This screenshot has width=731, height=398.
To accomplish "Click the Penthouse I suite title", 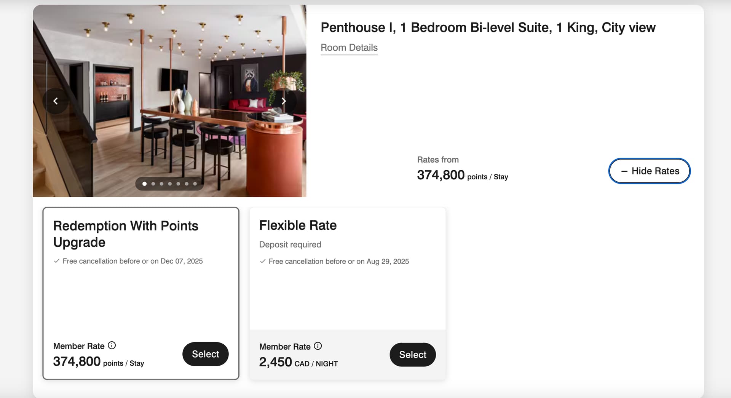I will pos(488,27).
